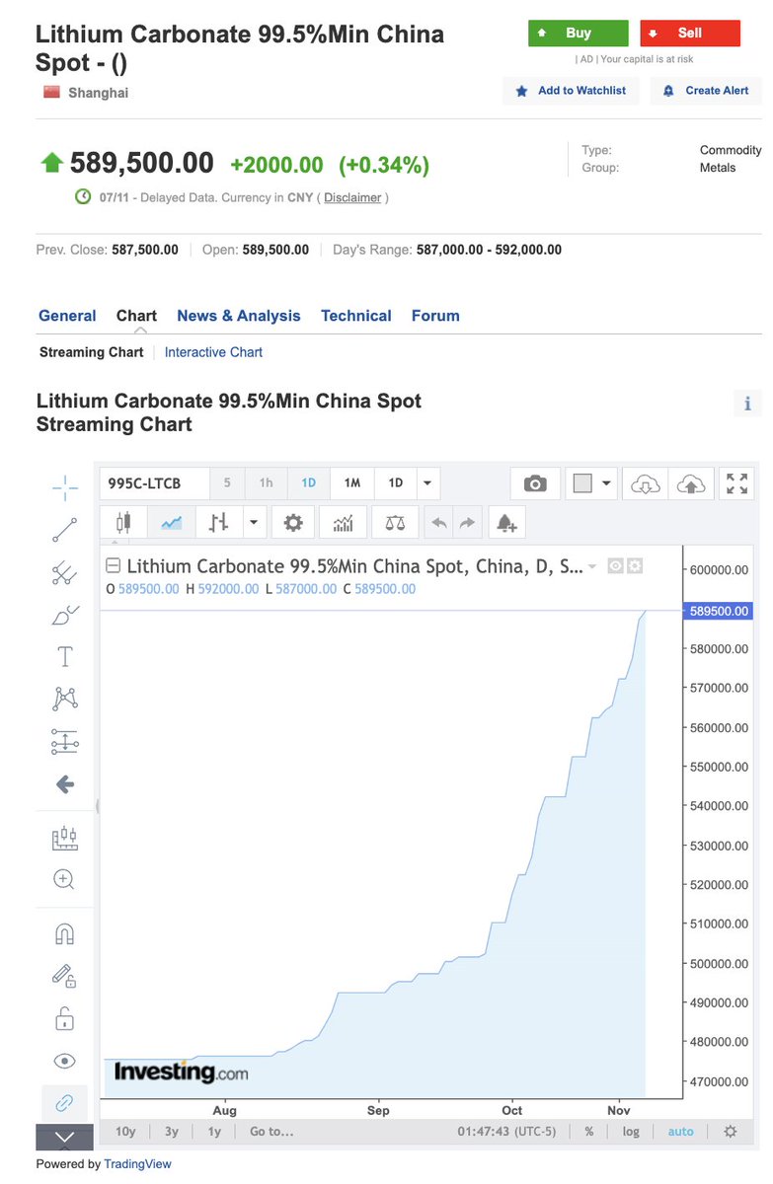773x1184 pixels.
Task: Click Add to Watchlist
Action: pos(571,91)
